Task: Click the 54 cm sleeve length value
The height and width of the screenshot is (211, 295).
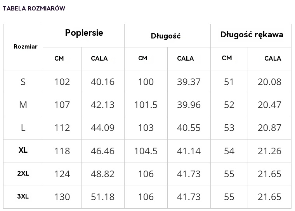Action: (229, 151)
